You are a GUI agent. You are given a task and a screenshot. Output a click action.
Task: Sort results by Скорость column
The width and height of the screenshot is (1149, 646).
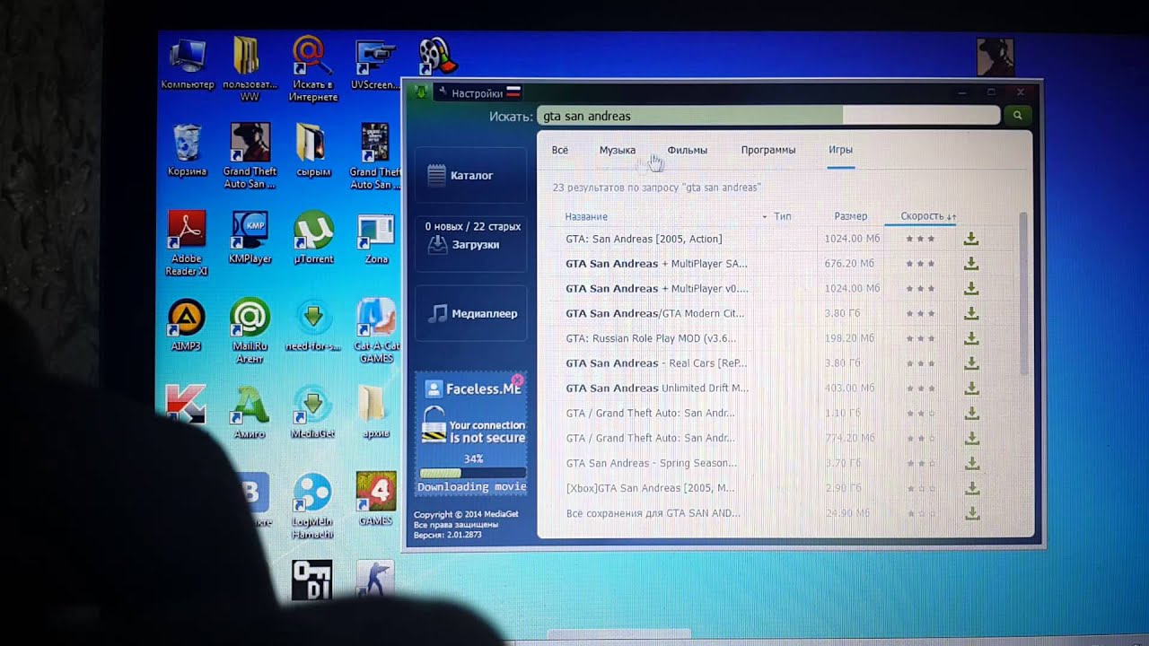(928, 216)
